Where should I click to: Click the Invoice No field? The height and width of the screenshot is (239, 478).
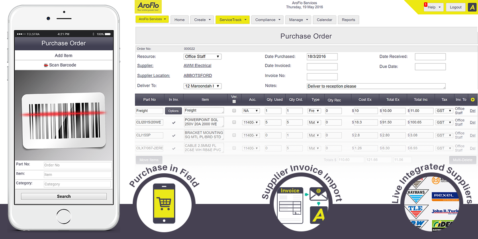[x=322, y=76]
